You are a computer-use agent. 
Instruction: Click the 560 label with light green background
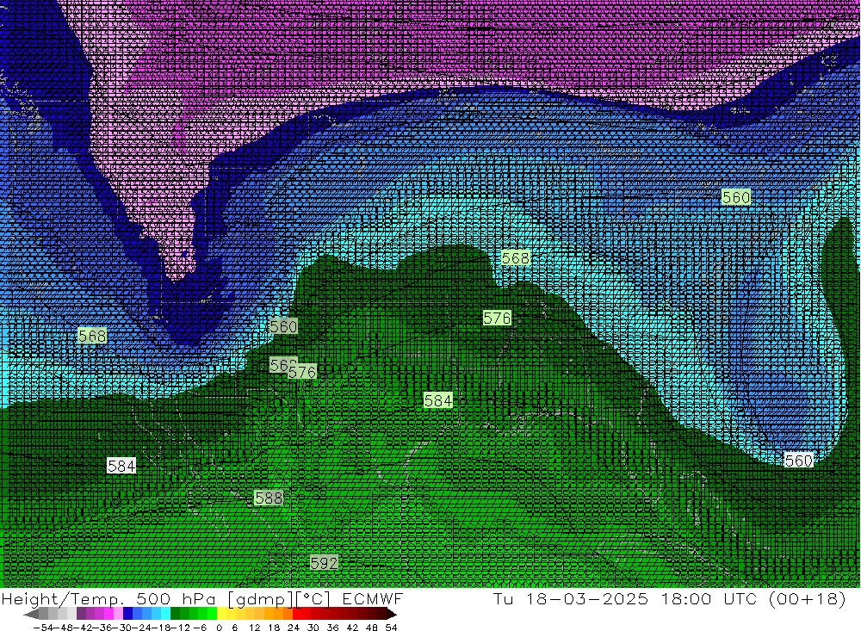click(x=736, y=197)
